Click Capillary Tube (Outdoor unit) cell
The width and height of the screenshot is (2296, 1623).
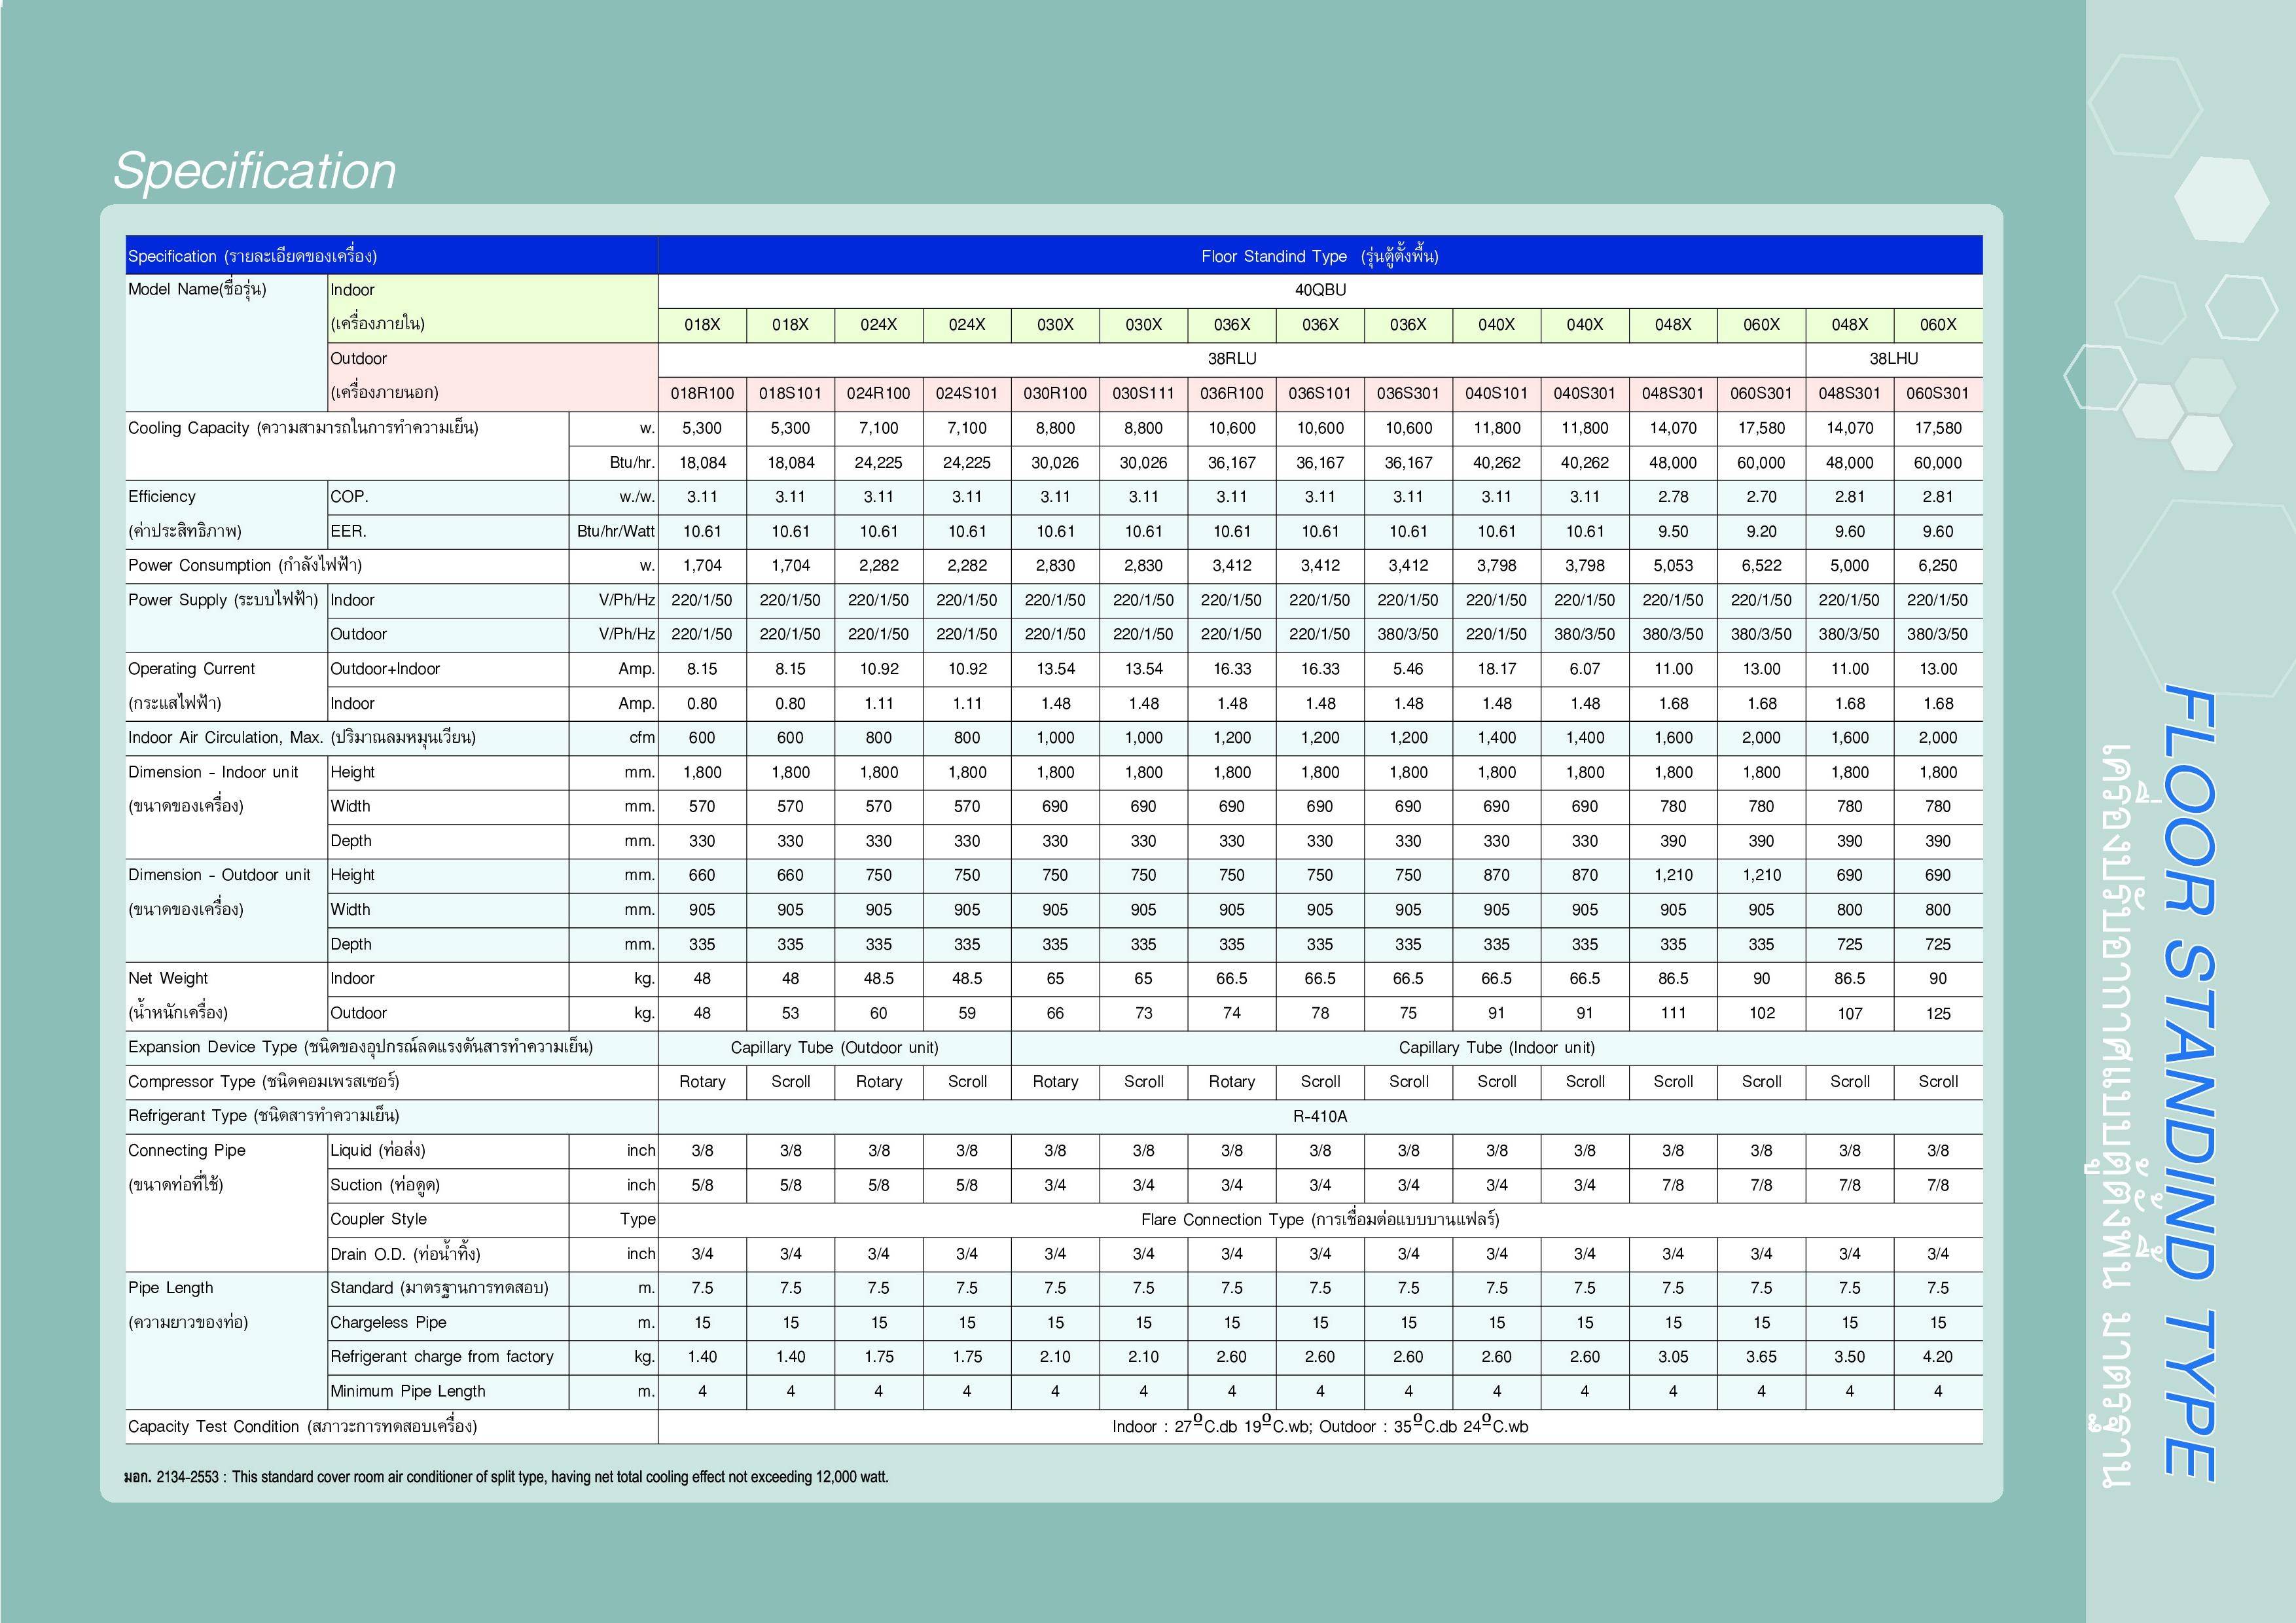[834, 1047]
